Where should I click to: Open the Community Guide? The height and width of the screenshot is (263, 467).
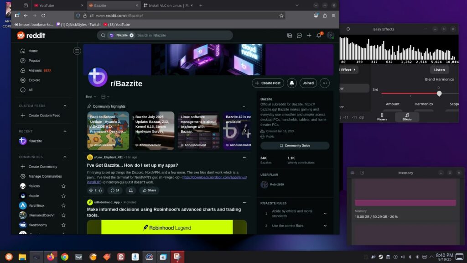click(x=295, y=146)
